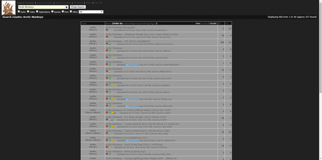Click green download arrow for Brick by Brick.mp3
Viewport: 322px width, 160px height.
[110, 154]
